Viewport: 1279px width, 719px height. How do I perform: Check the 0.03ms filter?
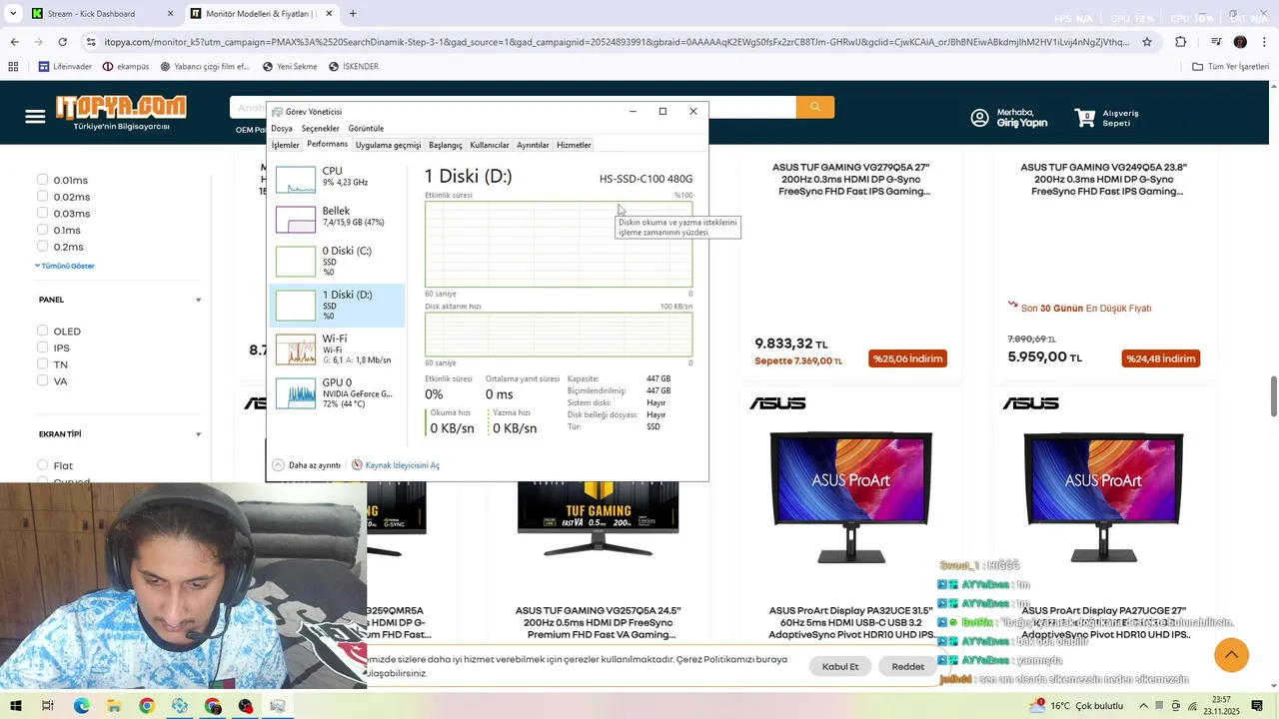42,213
